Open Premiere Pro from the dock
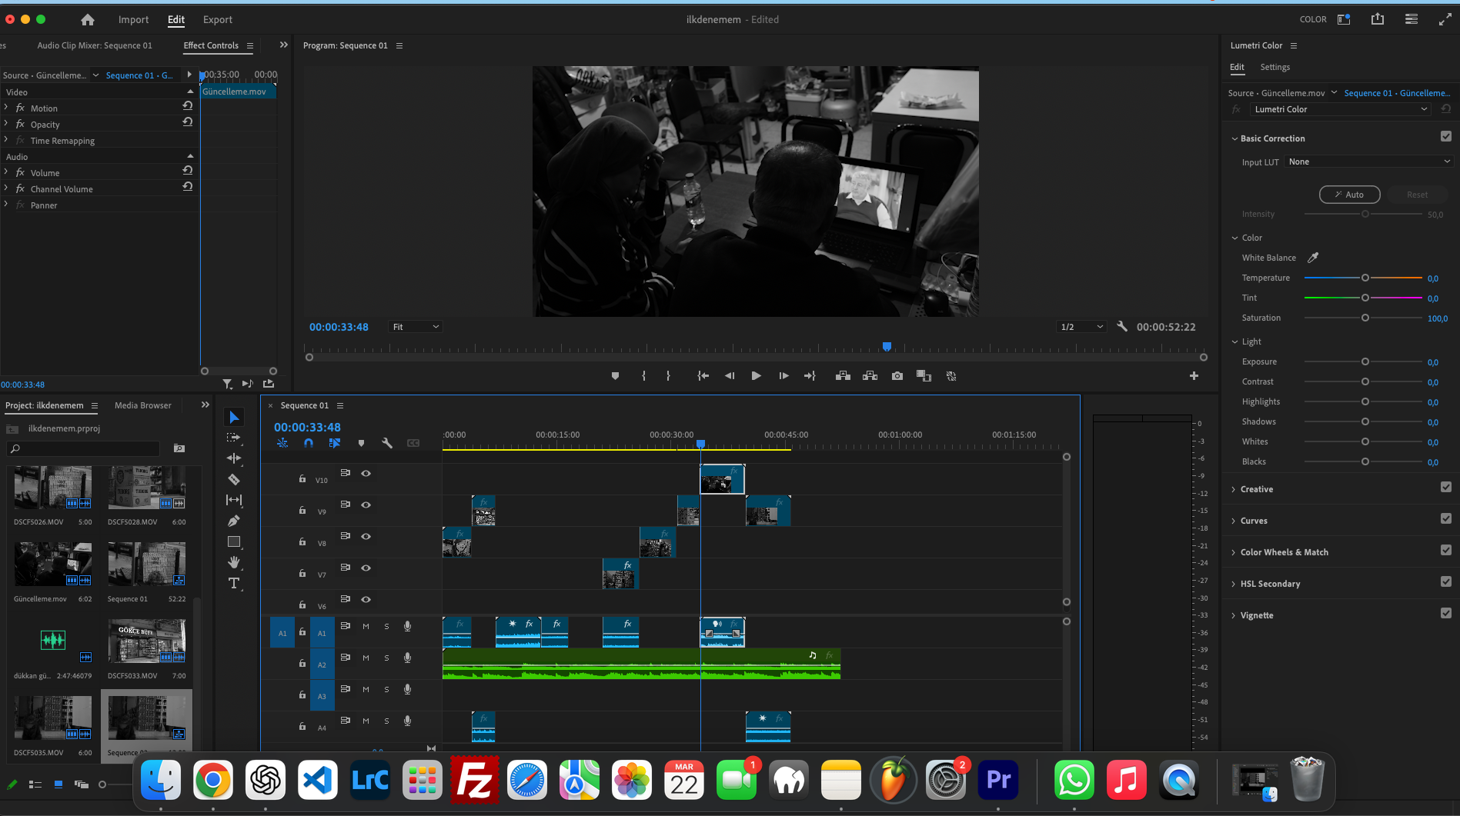 998,781
